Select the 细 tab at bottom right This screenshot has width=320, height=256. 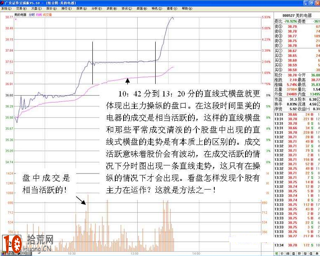288,254
